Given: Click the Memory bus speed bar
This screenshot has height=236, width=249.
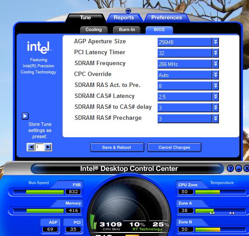Looking at the screenshot, I should (x=38, y=211).
